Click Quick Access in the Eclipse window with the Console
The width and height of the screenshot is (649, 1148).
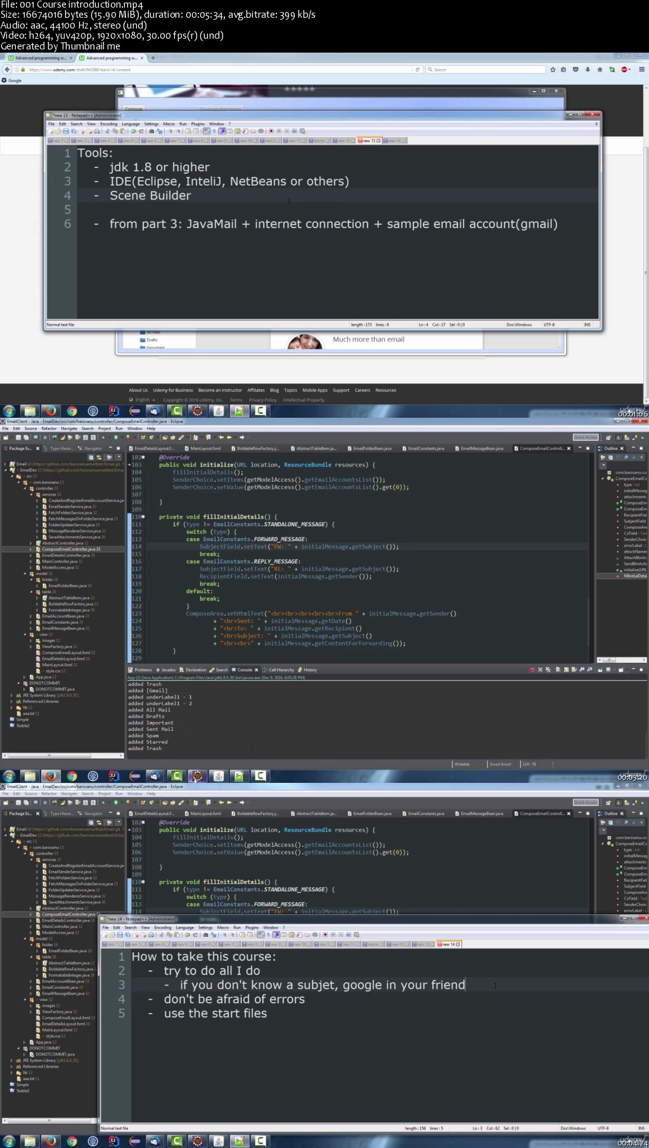(x=585, y=437)
